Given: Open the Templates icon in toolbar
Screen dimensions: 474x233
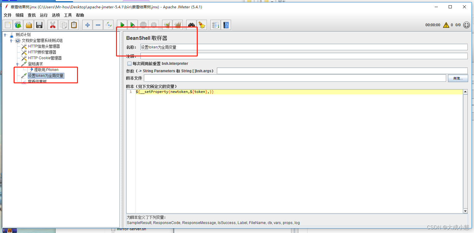Looking at the screenshot, I should pos(18,25).
